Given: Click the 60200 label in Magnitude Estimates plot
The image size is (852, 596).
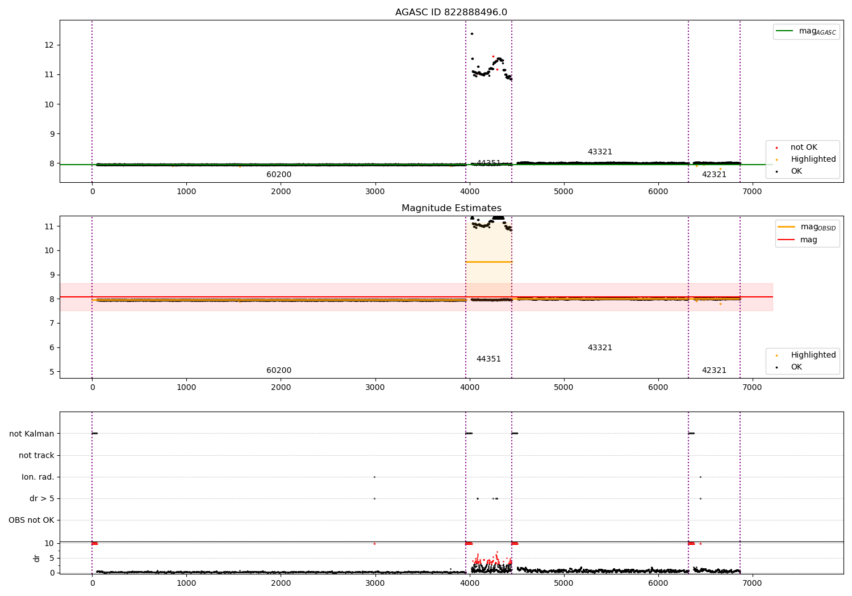Looking at the screenshot, I should pyautogui.click(x=279, y=371).
